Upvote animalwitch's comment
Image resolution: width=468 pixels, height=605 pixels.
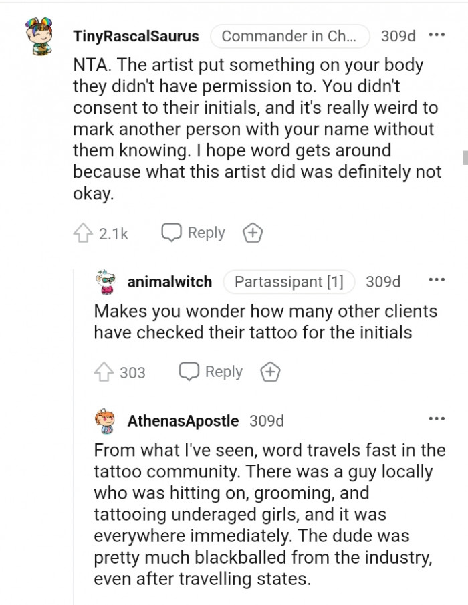click(x=103, y=372)
